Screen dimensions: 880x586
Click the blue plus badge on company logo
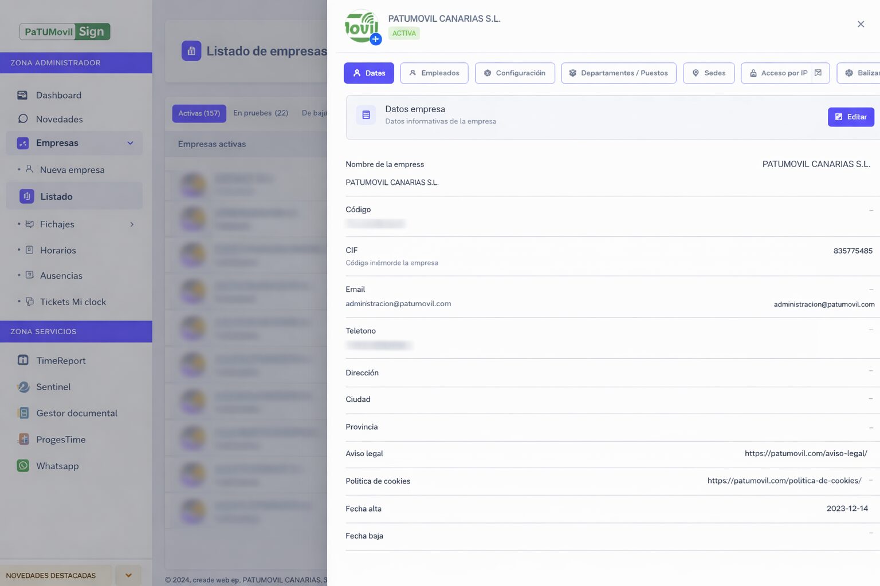click(375, 39)
